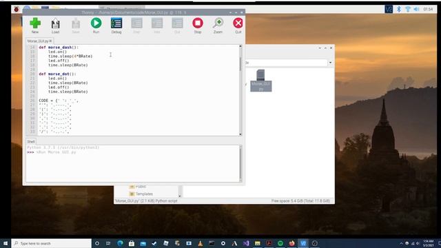Click the Shell panel vertical scrollbar
441x248 pixels.
point(240,163)
